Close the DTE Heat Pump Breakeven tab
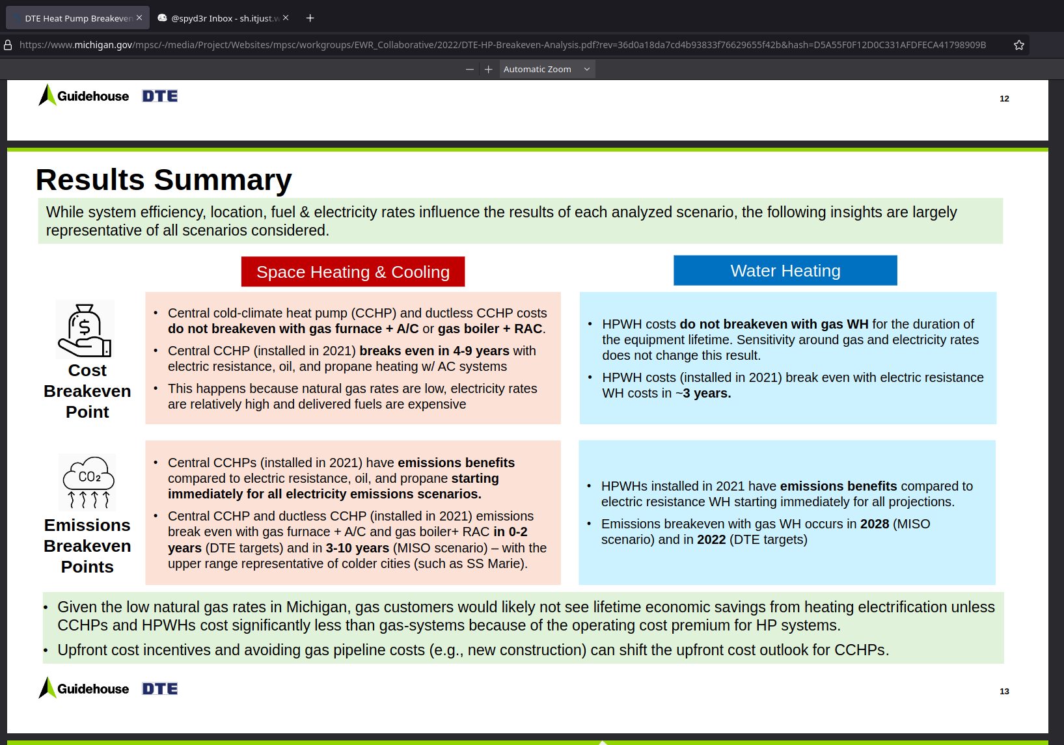 pos(139,18)
